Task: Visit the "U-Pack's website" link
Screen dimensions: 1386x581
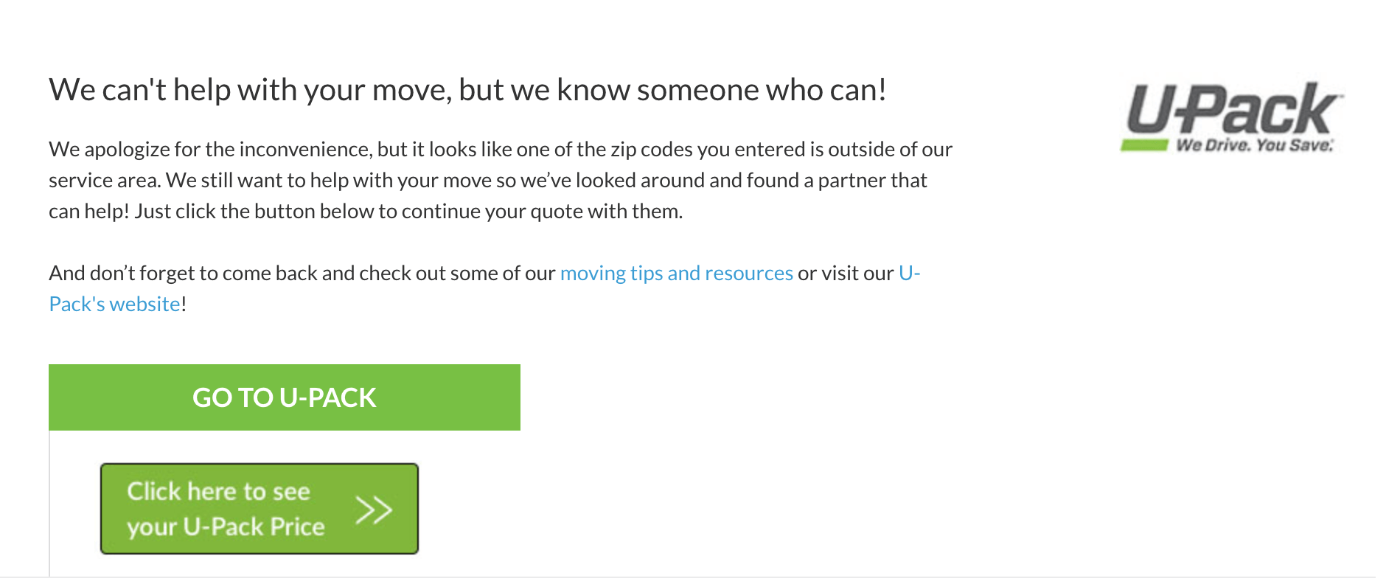Action: (115, 305)
